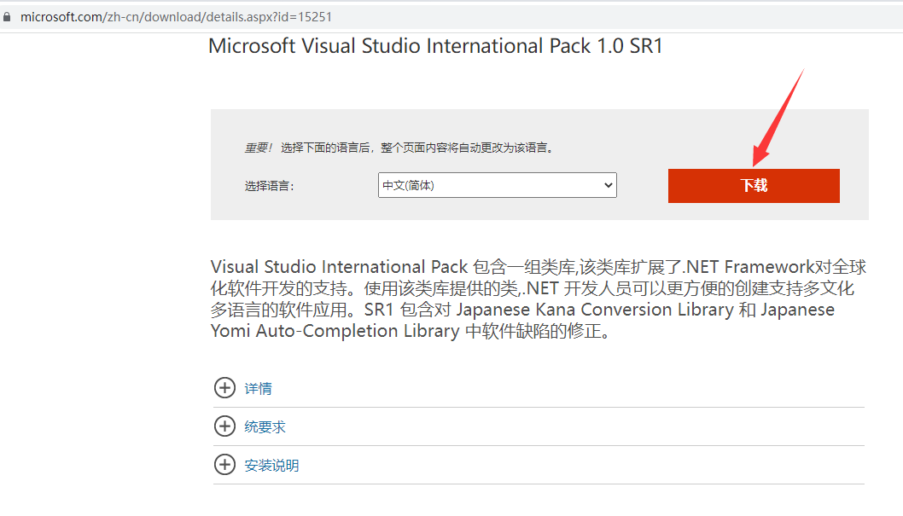Image resolution: width=903 pixels, height=516 pixels.
Task: Select the microsoft.com URL in address bar
Action: 176,17
